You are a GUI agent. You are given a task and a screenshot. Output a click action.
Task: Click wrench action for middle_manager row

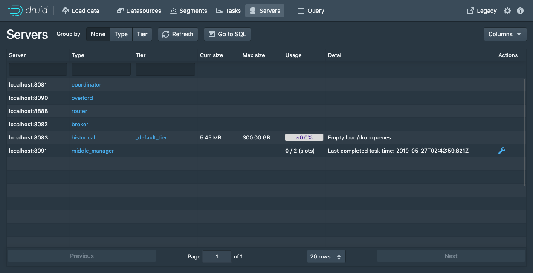coord(502,151)
